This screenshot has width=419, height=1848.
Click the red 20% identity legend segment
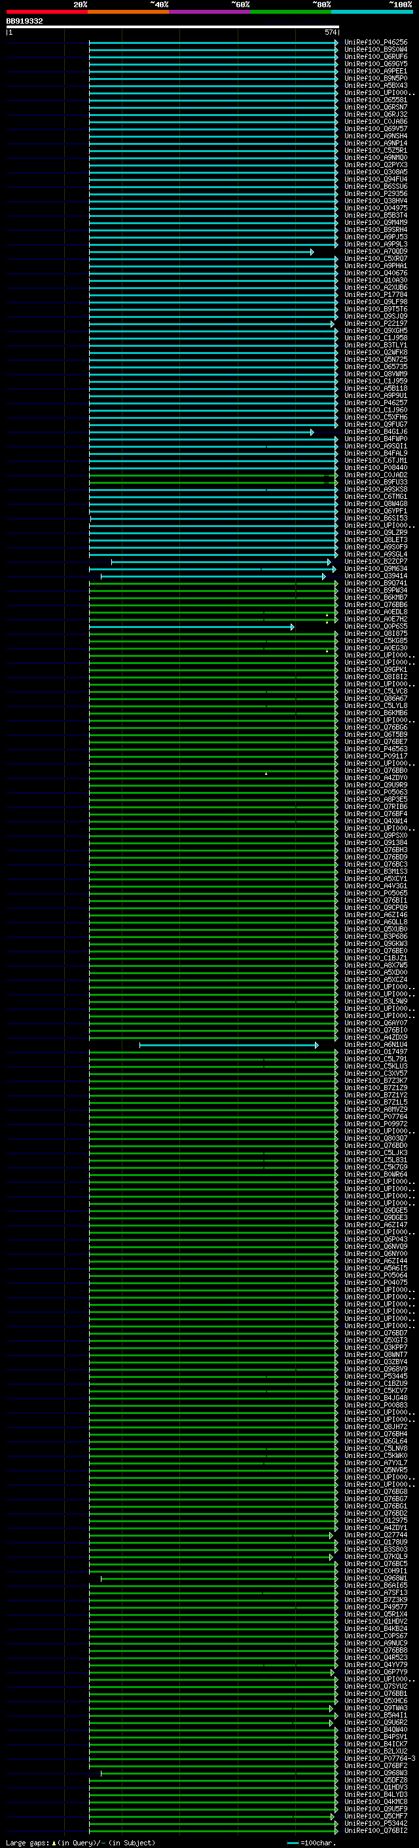pos(46,12)
